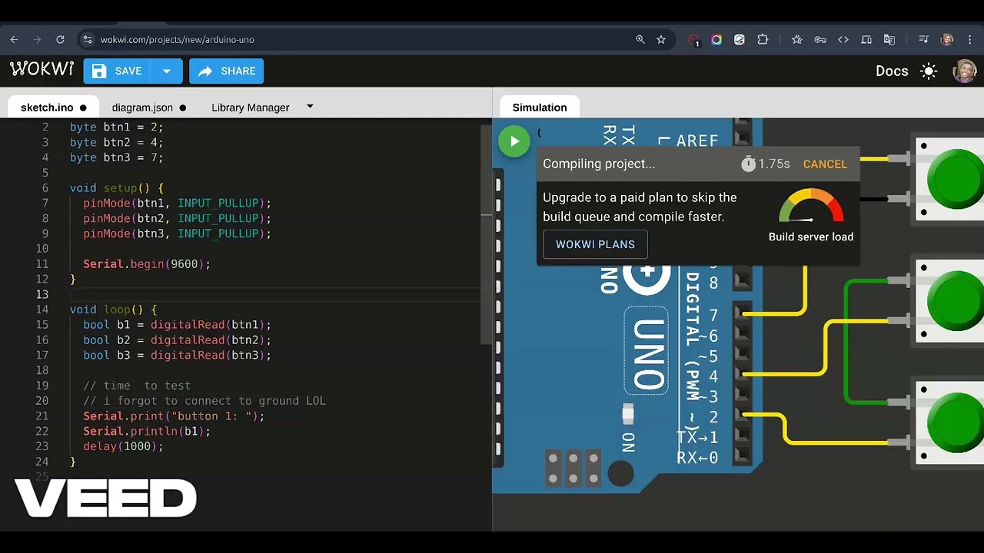Viewport: 984px width, 553px height.
Task: Click the "Compiling project..." status text
Action: click(x=599, y=164)
